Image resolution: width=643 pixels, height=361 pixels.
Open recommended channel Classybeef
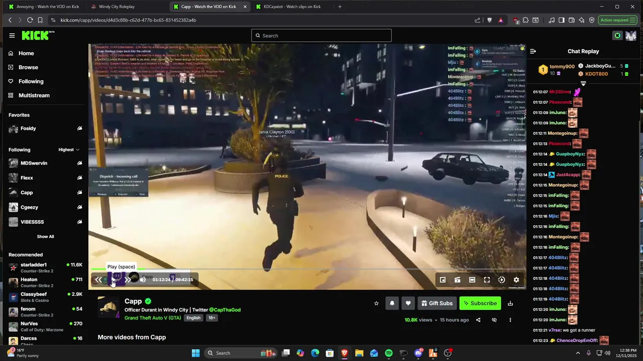(x=45, y=297)
